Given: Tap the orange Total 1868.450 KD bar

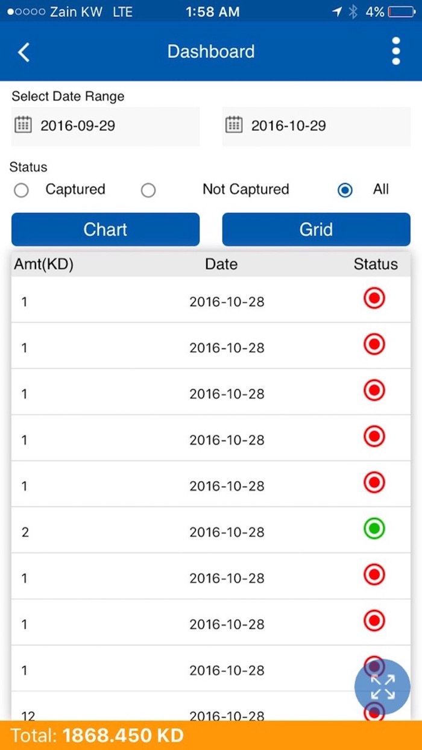Looking at the screenshot, I should [211, 736].
